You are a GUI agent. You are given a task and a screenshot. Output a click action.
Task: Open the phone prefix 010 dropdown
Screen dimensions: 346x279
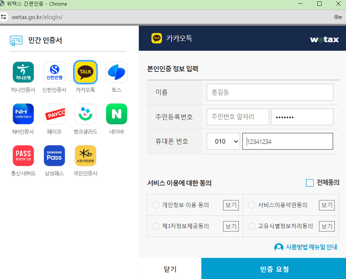tap(223, 141)
